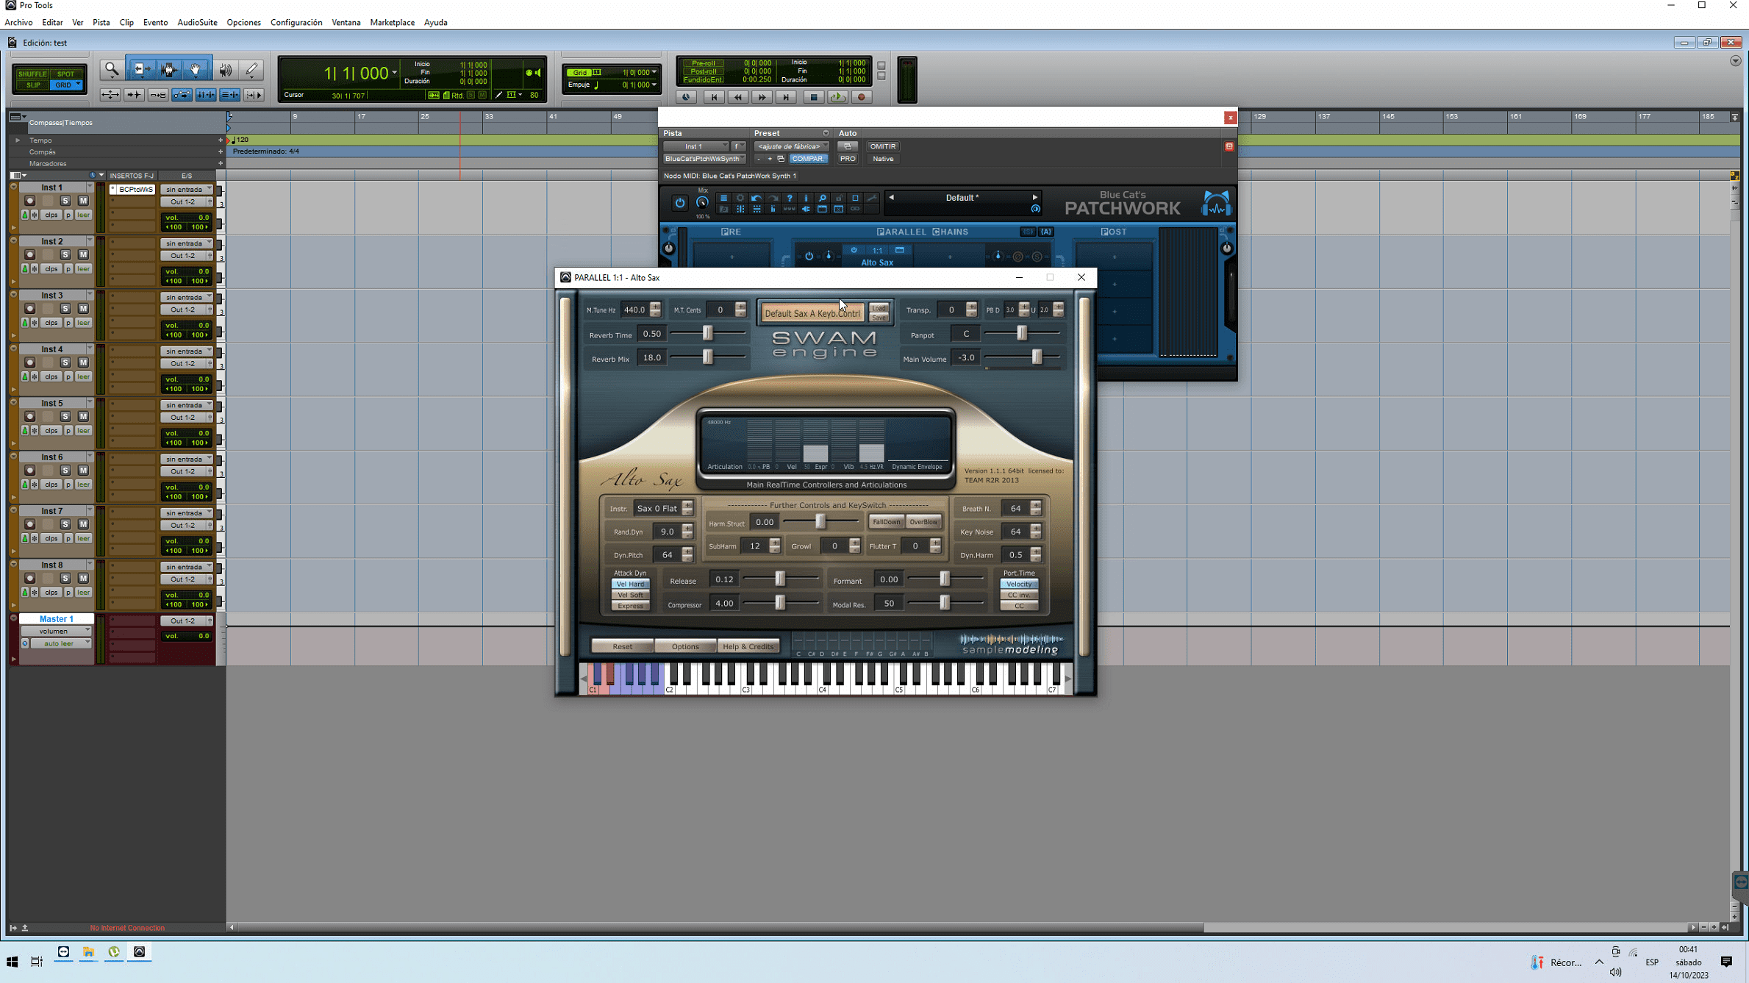The height and width of the screenshot is (983, 1749).
Task: Select the Zoomer magnifier tool
Action: 112,70
